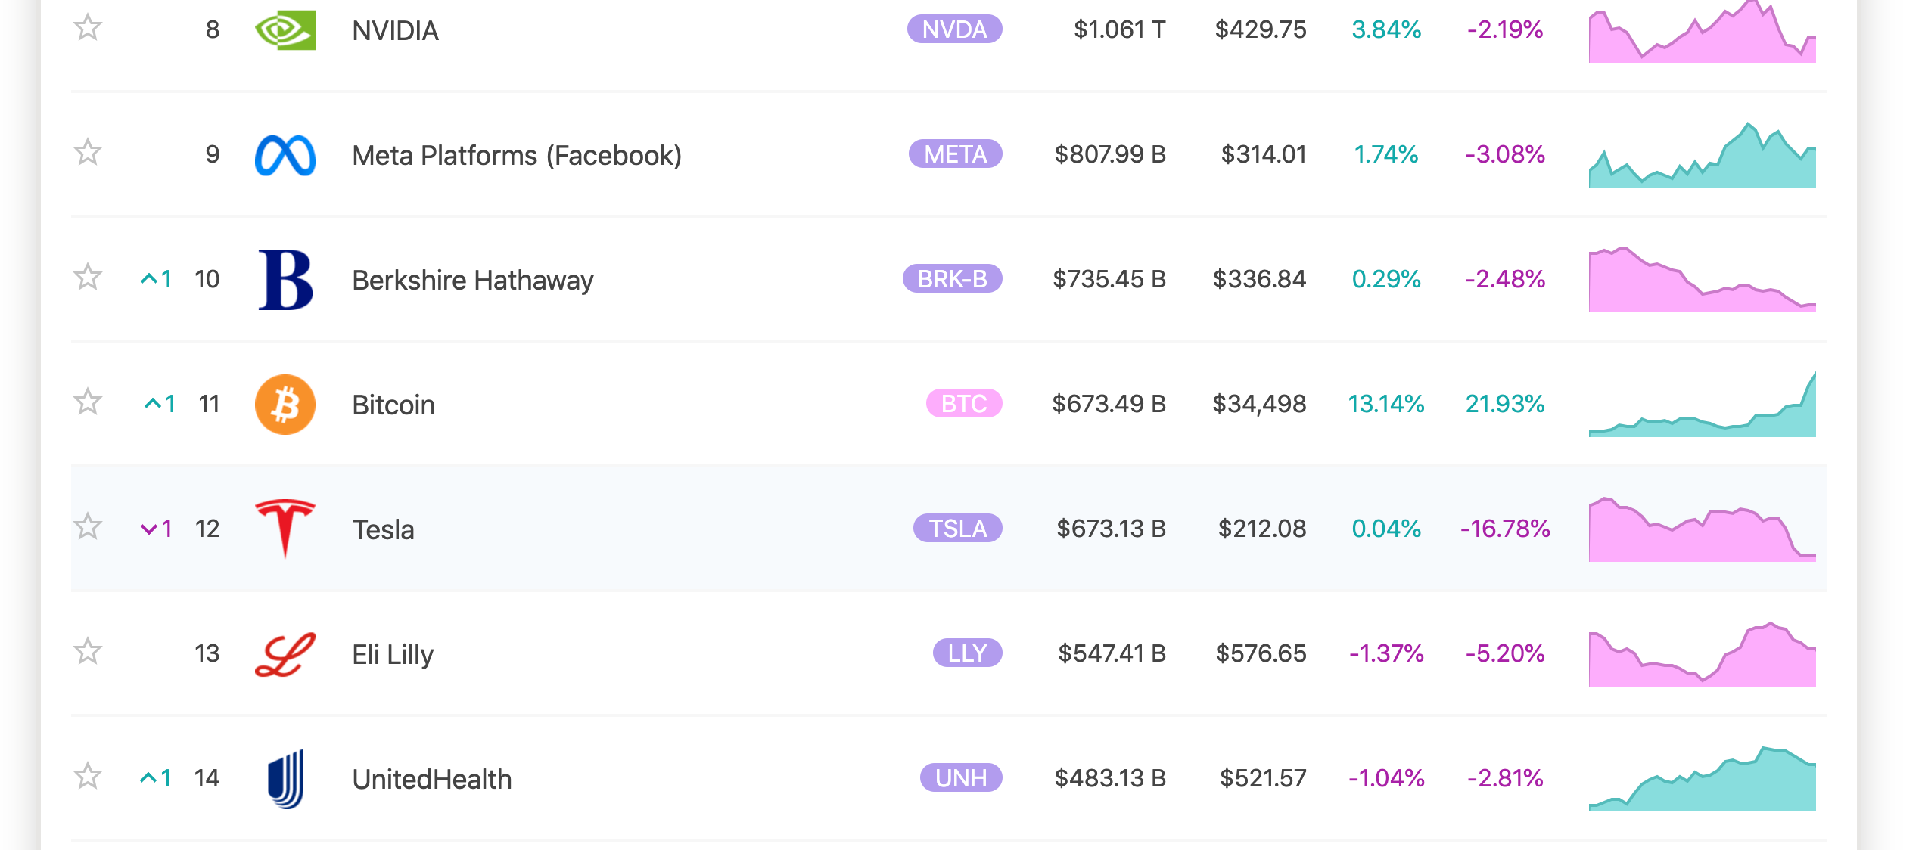Star Tesla as a favorite
Viewport: 1925px width, 850px height.
(88, 526)
